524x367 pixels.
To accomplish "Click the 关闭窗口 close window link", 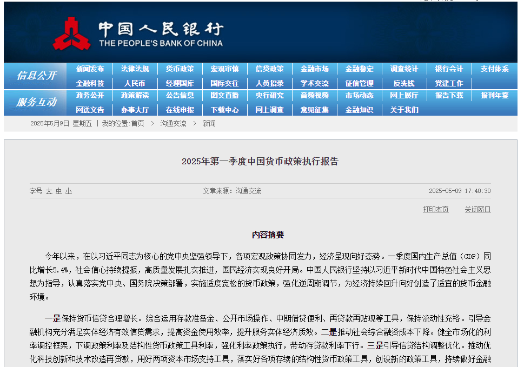I will [477, 209].
